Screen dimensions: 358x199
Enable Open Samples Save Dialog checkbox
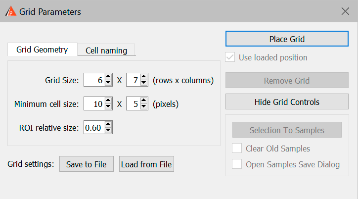click(237, 164)
